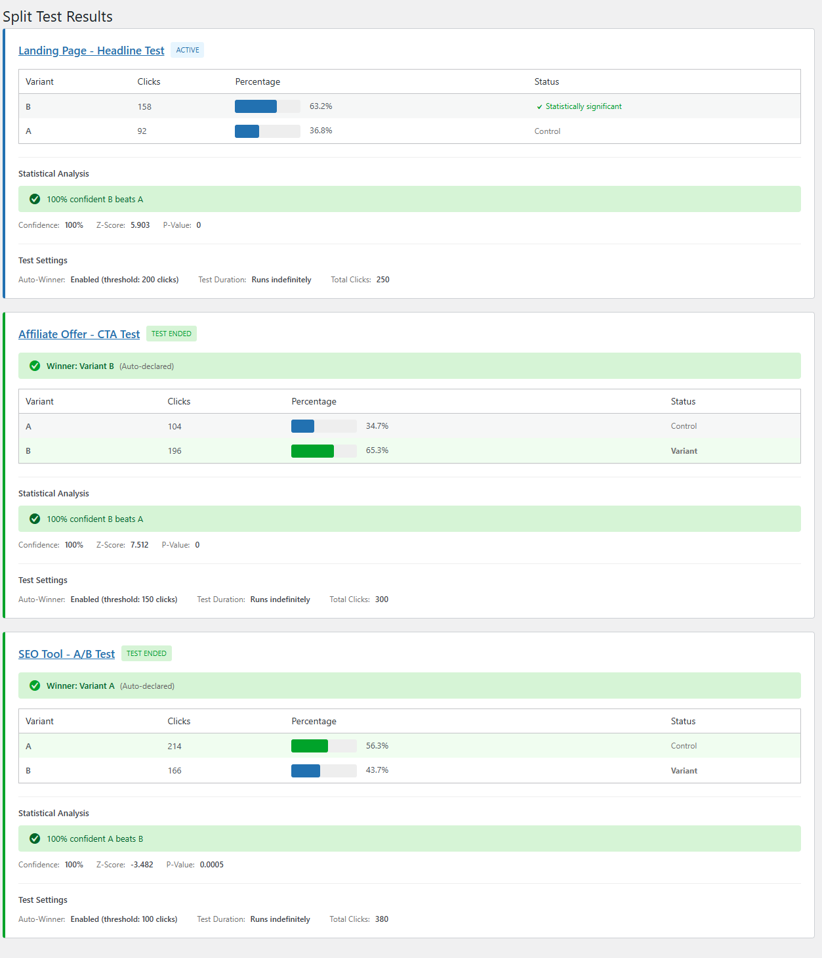Click the green checkmark beside 'Statistically significant'
This screenshot has width=822, height=958.
pyautogui.click(x=539, y=106)
